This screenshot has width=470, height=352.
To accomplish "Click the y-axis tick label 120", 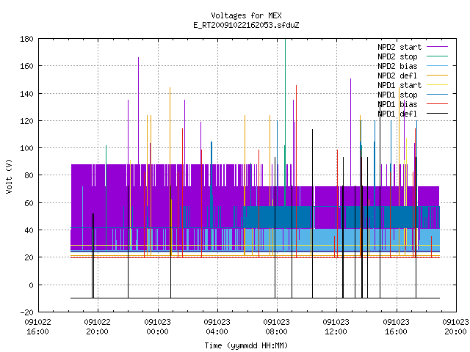I will click(x=26, y=121).
